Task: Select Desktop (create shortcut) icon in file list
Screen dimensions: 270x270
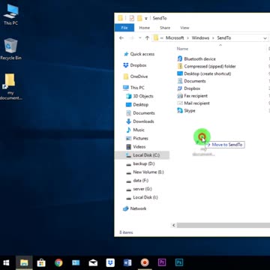Action: (180, 73)
